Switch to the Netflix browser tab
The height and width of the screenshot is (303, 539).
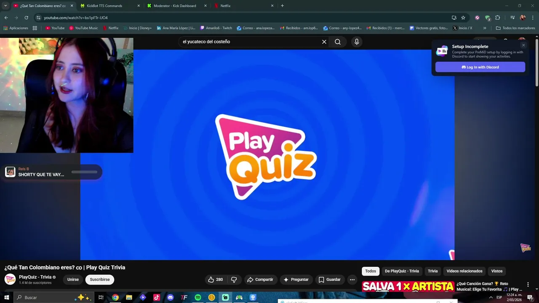tap(243, 6)
